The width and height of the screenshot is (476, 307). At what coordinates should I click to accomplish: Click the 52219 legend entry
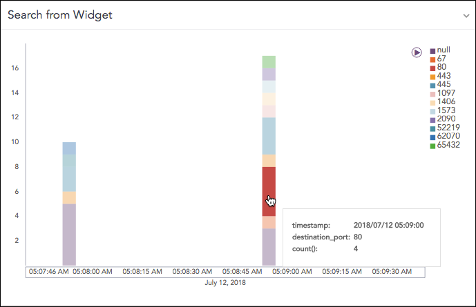(448, 128)
